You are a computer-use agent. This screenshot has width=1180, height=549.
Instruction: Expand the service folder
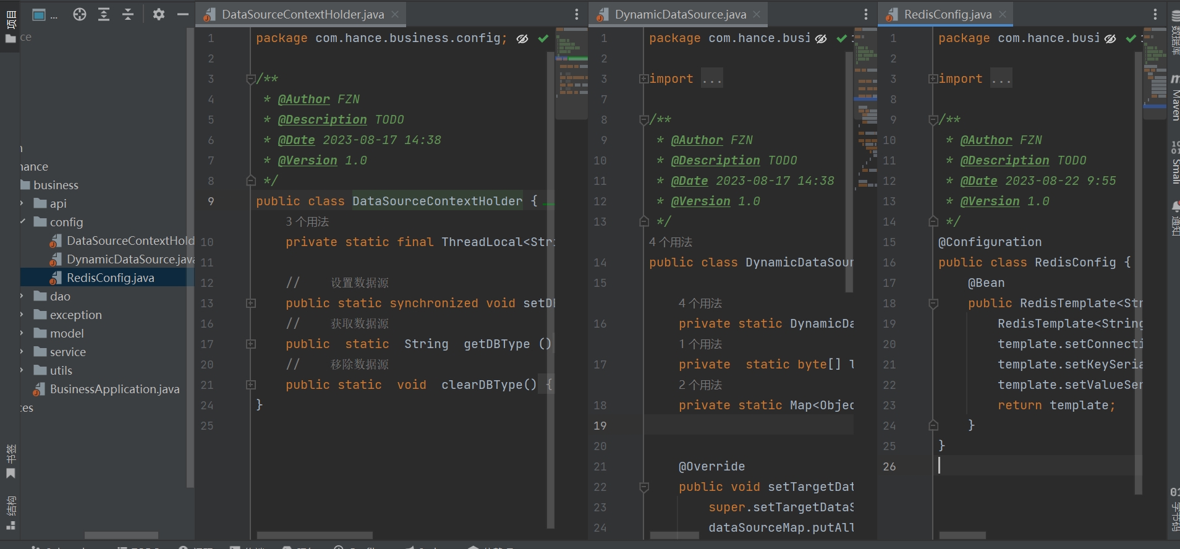pyautogui.click(x=22, y=352)
